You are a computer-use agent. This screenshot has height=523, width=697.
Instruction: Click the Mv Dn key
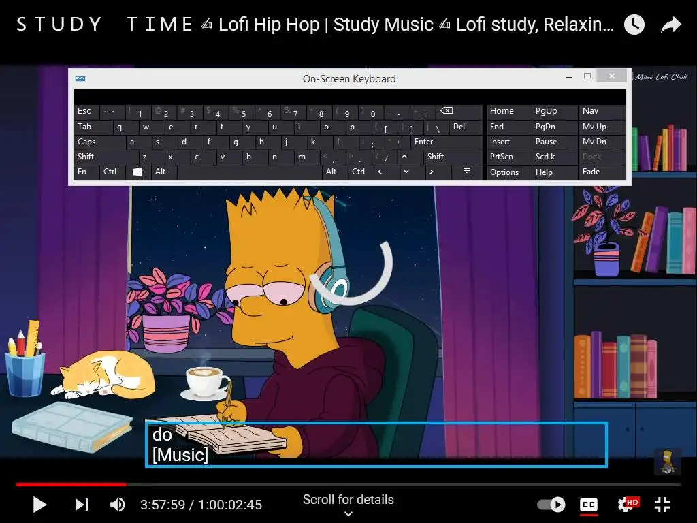click(x=602, y=142)
